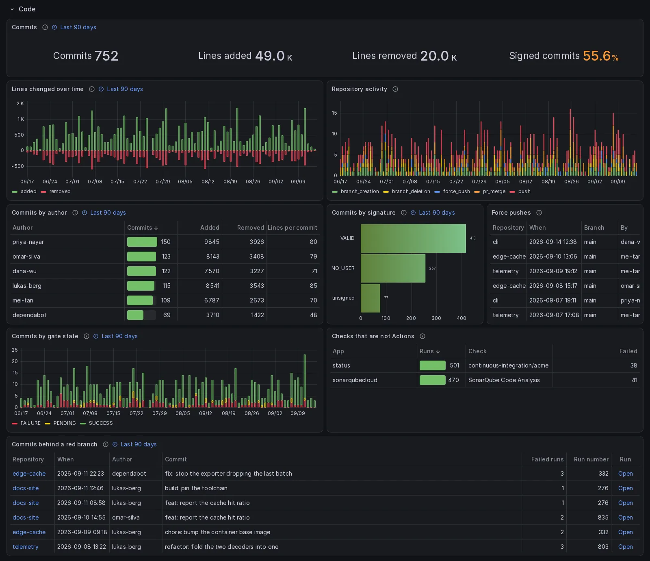Screen dimensions: 650x561
Task: Click clock icon on Lines changed over time
Action: (101, 89)
